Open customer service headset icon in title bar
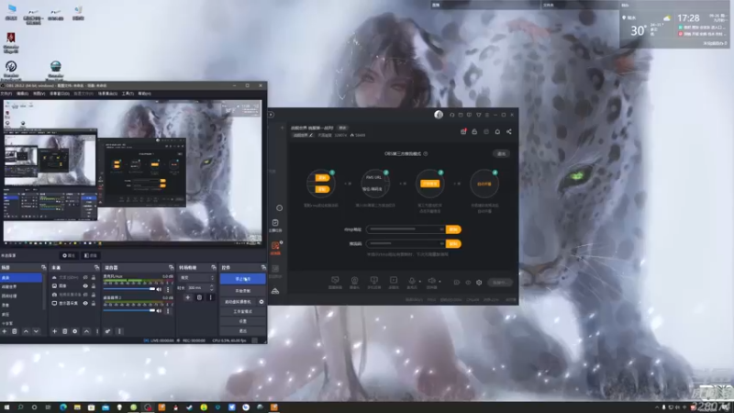 (x=451, y=115)
